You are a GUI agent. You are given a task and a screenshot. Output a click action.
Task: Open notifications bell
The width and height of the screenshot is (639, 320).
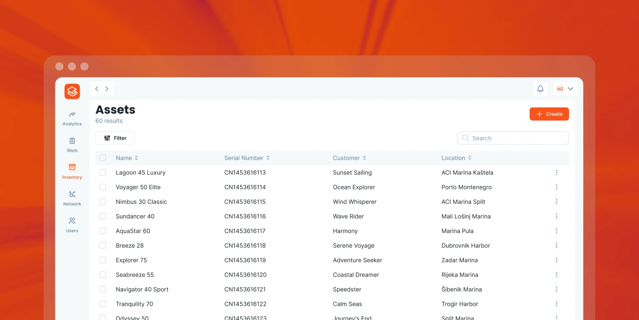[540, 89]
